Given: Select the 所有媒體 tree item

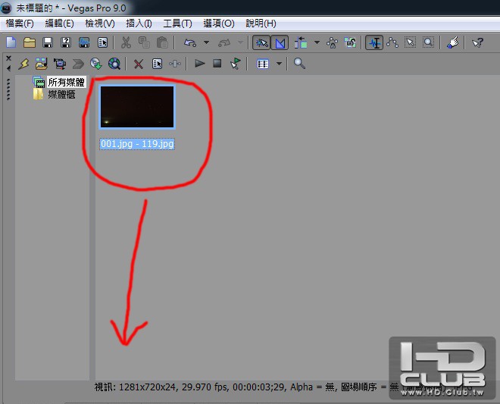Looking at the screenshot, I should [66, 83].
